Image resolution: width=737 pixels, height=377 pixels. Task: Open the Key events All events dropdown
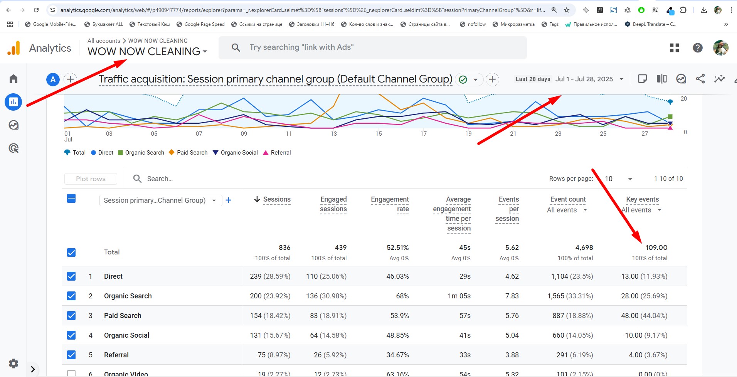click(x=641, y=210)
